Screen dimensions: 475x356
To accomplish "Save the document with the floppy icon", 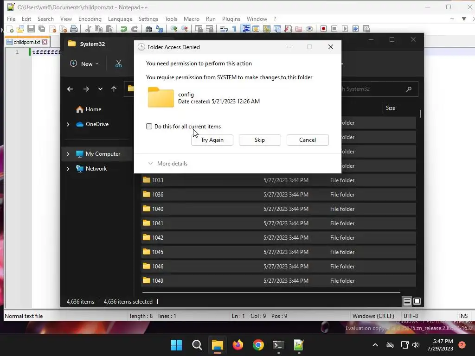I will (x=31, y=29).
